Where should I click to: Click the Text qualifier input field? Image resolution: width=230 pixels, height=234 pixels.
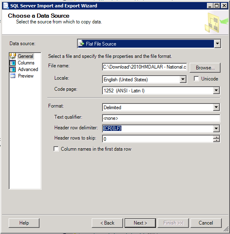[x=161, y=118]
